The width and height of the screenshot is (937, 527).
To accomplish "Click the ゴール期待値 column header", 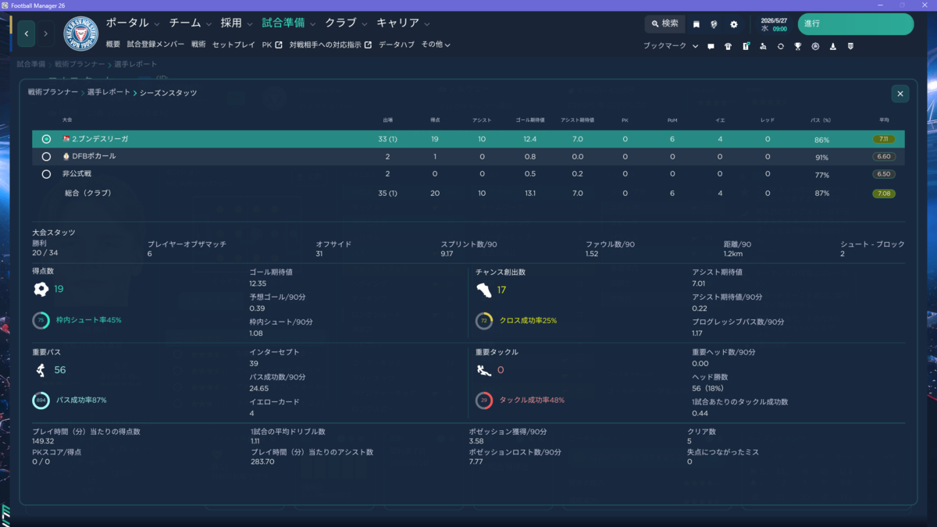I will tap(530, 120).
